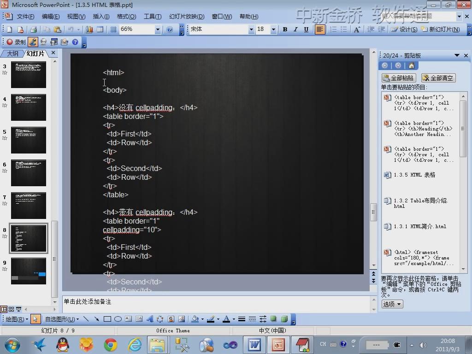Select the Arrow drawing tool
Image resolution: width=472 pixels, height=354 pixels.
click(97, 319)
